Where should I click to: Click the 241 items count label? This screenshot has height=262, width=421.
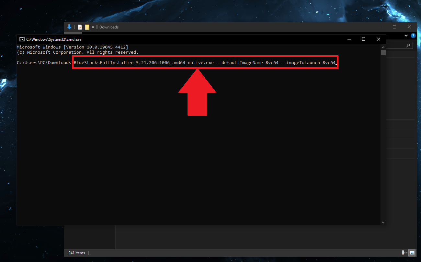tap(76, 253)
